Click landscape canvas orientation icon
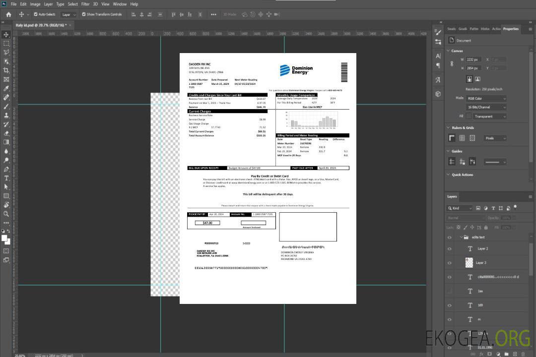The image size is (536, 357). point(477,79)
